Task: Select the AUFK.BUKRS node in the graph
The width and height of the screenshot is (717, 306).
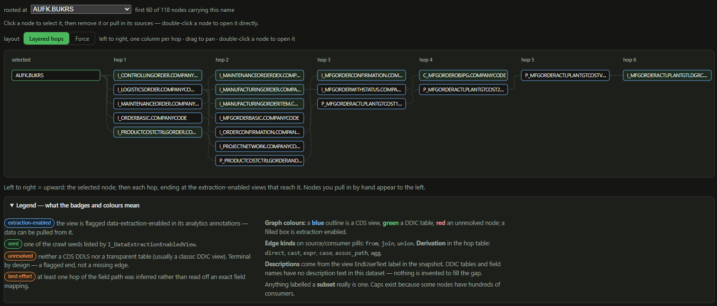Action: [x=56, y=75]
